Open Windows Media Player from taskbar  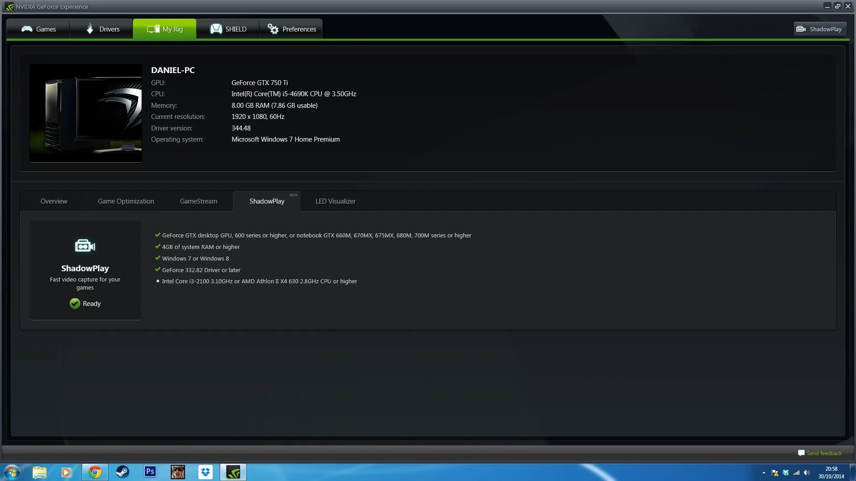pos(66,472)
